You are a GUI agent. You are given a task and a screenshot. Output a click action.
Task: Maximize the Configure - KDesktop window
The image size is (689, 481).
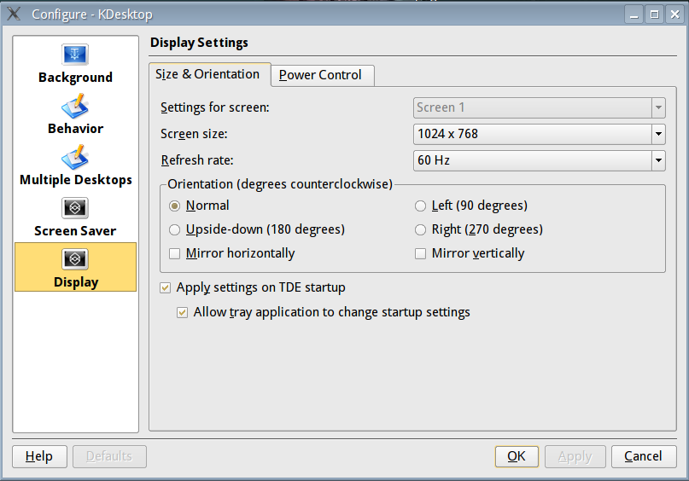pos(654,14)
